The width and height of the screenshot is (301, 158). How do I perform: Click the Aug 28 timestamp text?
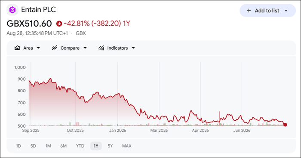coord(37,33)
